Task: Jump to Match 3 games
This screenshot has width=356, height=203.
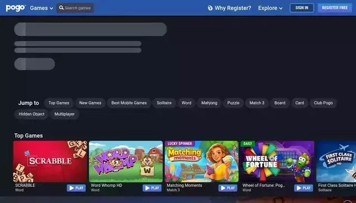Action: click(257, 103)
